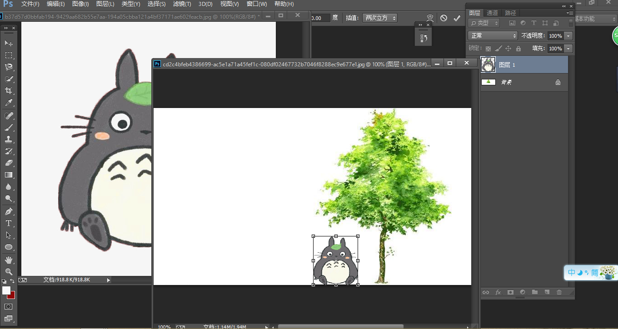Switch between free transform and warp modes
Image resolution: width=618 pixels, height=329 pixels.
coord(430,18)
